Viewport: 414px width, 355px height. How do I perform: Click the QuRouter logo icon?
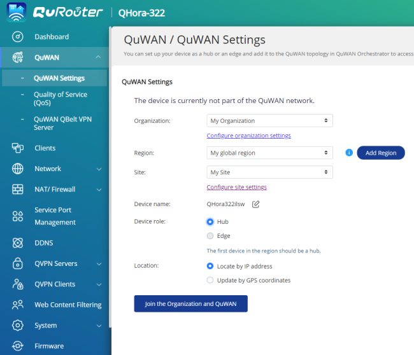tap(17, 12)
